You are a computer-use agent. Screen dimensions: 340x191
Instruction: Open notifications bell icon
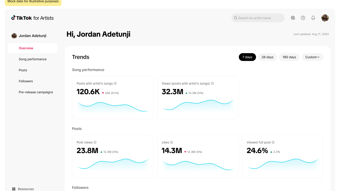(x=313, y=18)
